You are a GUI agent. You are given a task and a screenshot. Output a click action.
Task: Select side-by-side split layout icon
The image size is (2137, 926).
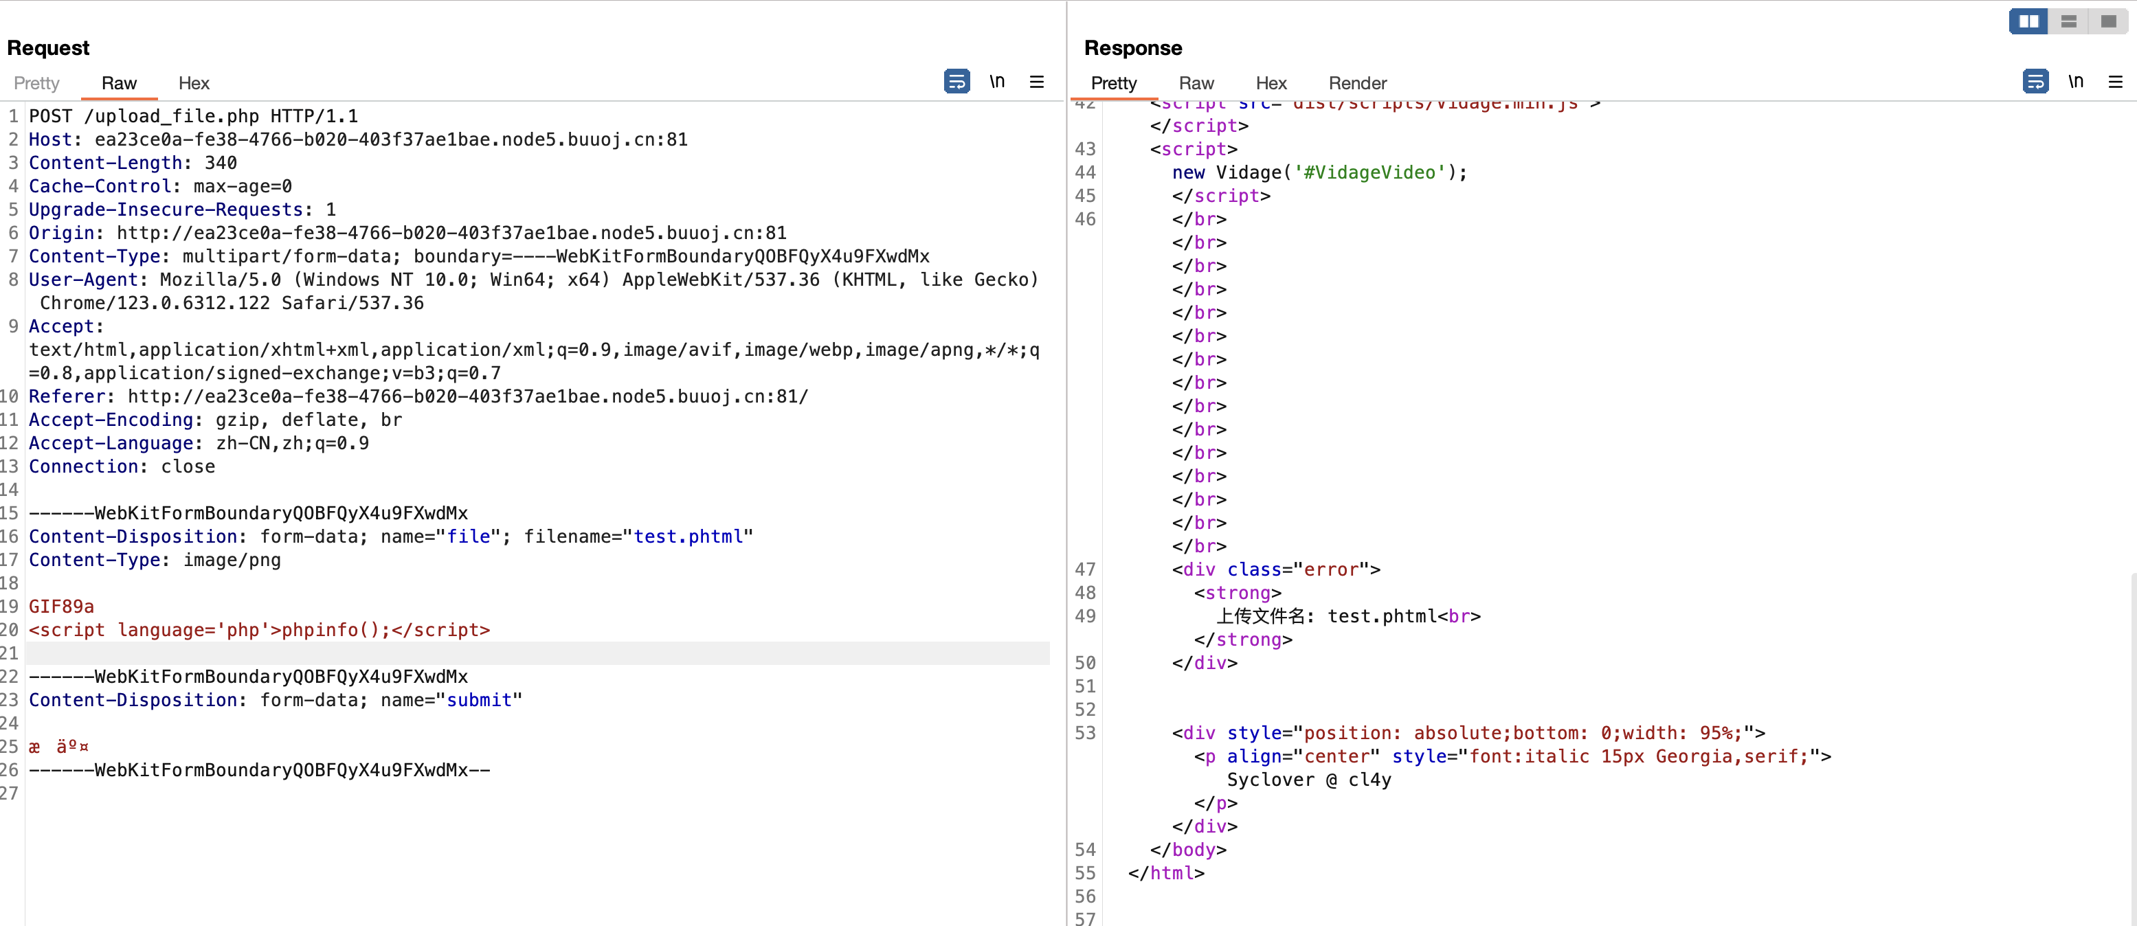click(2028, 21)
